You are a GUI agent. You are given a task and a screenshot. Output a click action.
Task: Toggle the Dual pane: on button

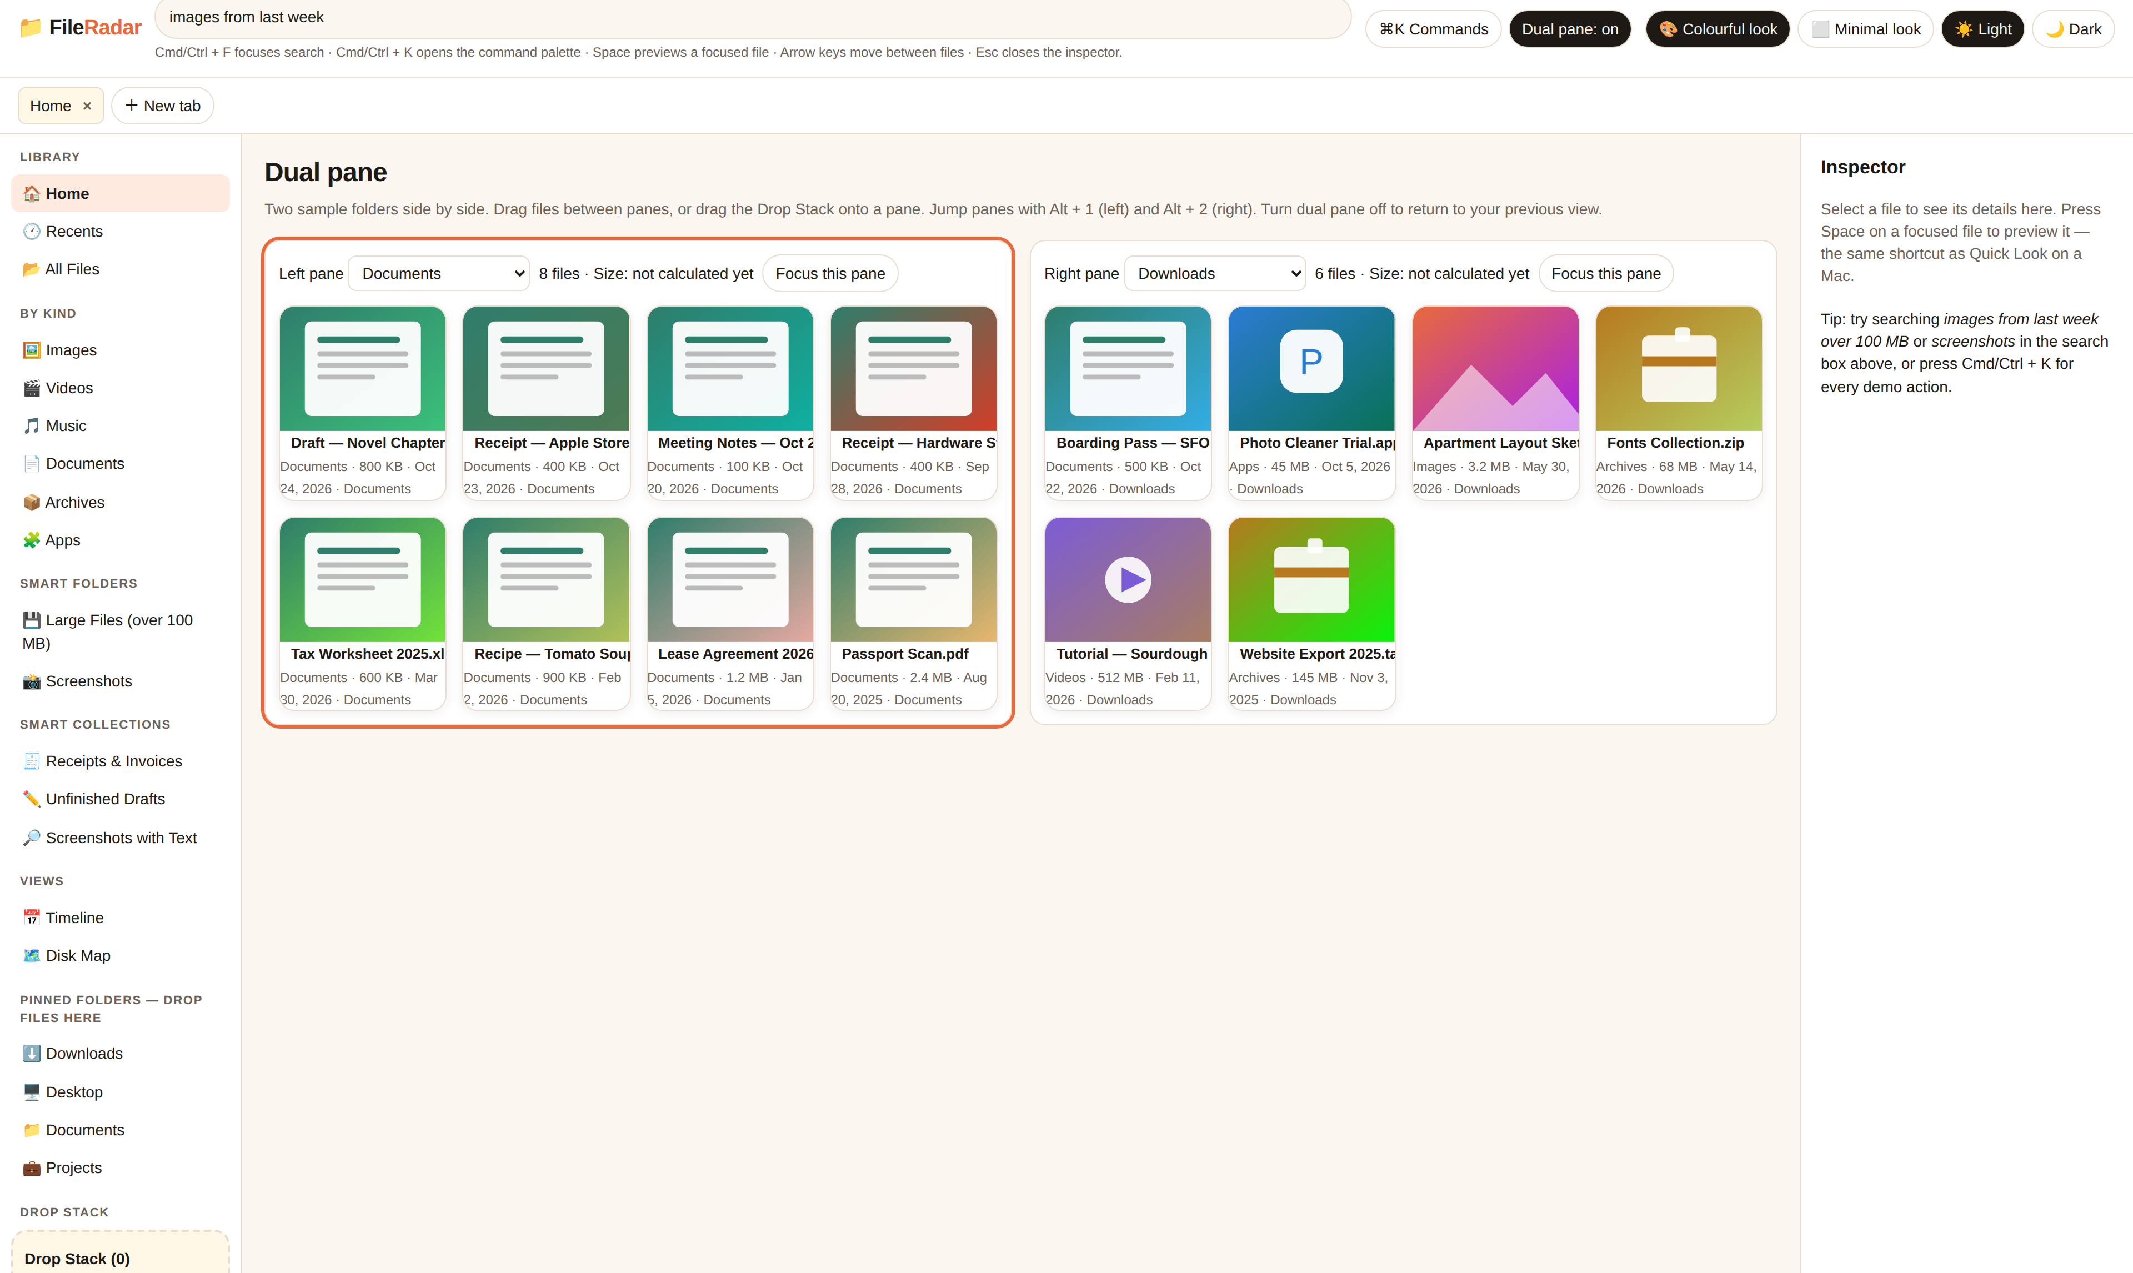(1570, 29)
